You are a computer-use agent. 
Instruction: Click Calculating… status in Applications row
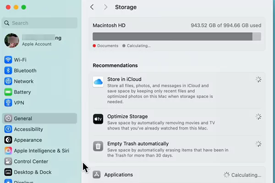pyautogui.click(x=246, y=175)
